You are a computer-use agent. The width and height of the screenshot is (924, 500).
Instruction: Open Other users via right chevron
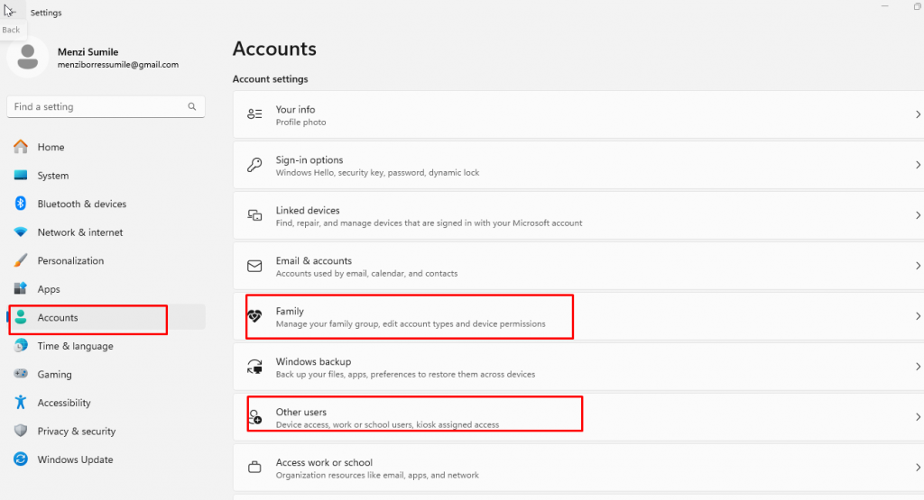(918, 417)
